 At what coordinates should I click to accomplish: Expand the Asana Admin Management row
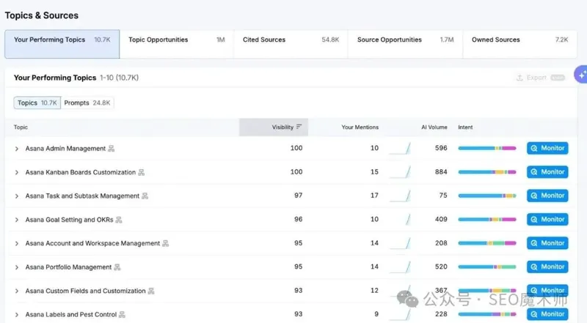click(x=17, y=149)
